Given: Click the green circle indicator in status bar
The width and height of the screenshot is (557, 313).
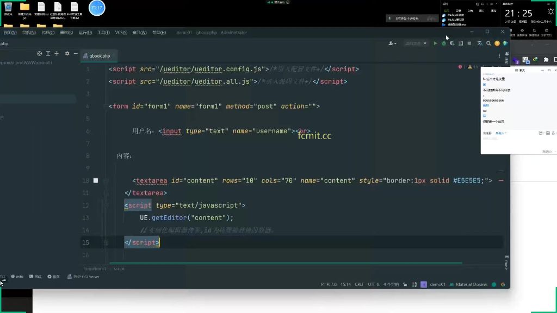Looking at the screenshot, I should pos(494,284).
